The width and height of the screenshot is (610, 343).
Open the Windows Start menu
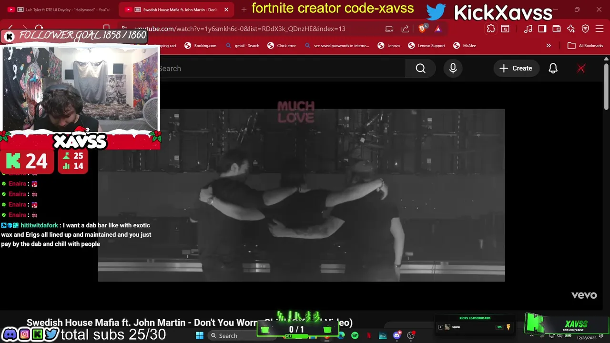[200, 336]
